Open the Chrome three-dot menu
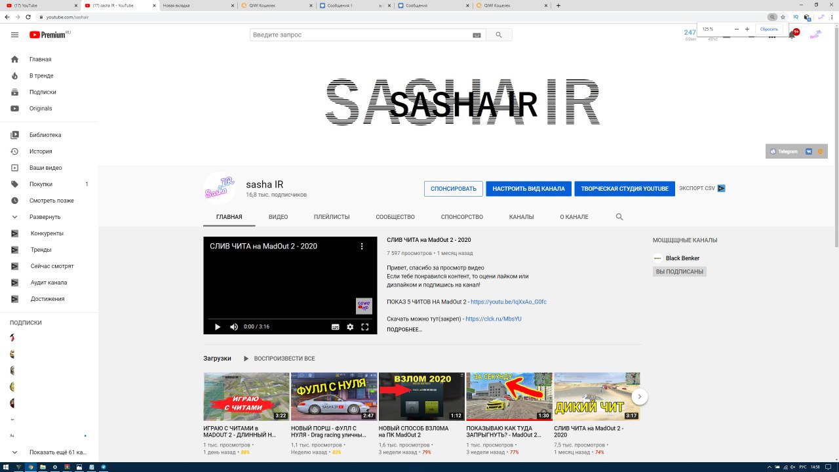This screenshot has width=839, height=472. click(832, 17)
